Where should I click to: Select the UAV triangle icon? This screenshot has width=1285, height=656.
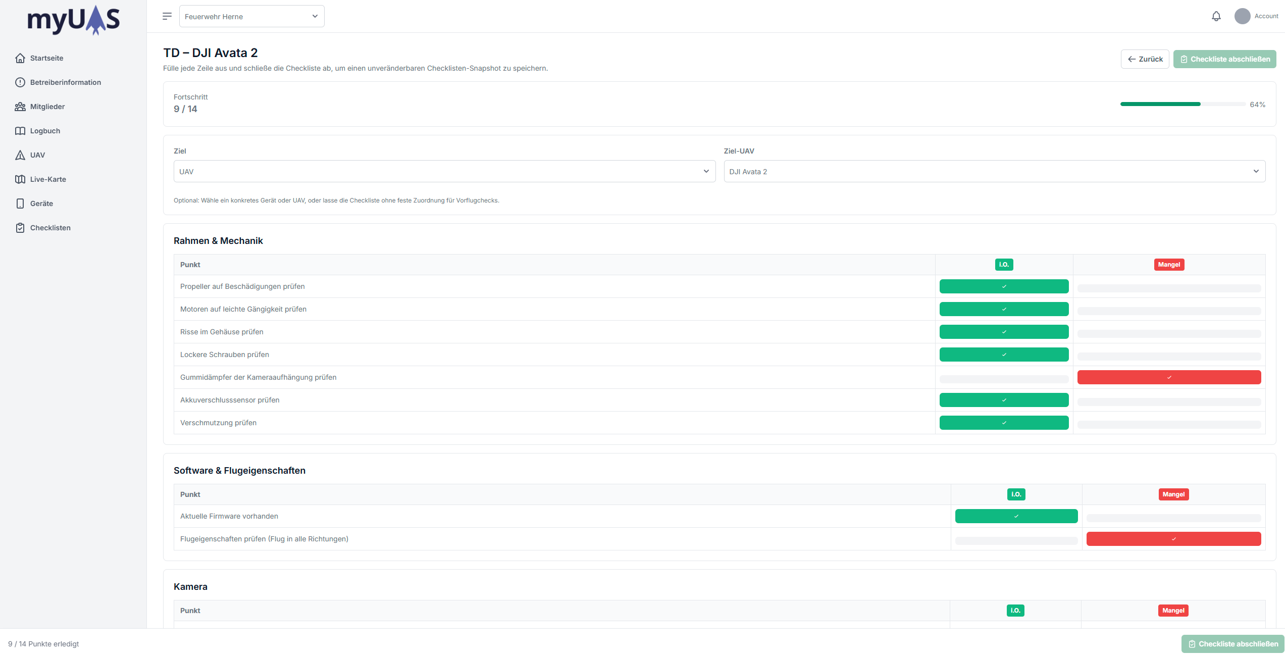point(20,155)
